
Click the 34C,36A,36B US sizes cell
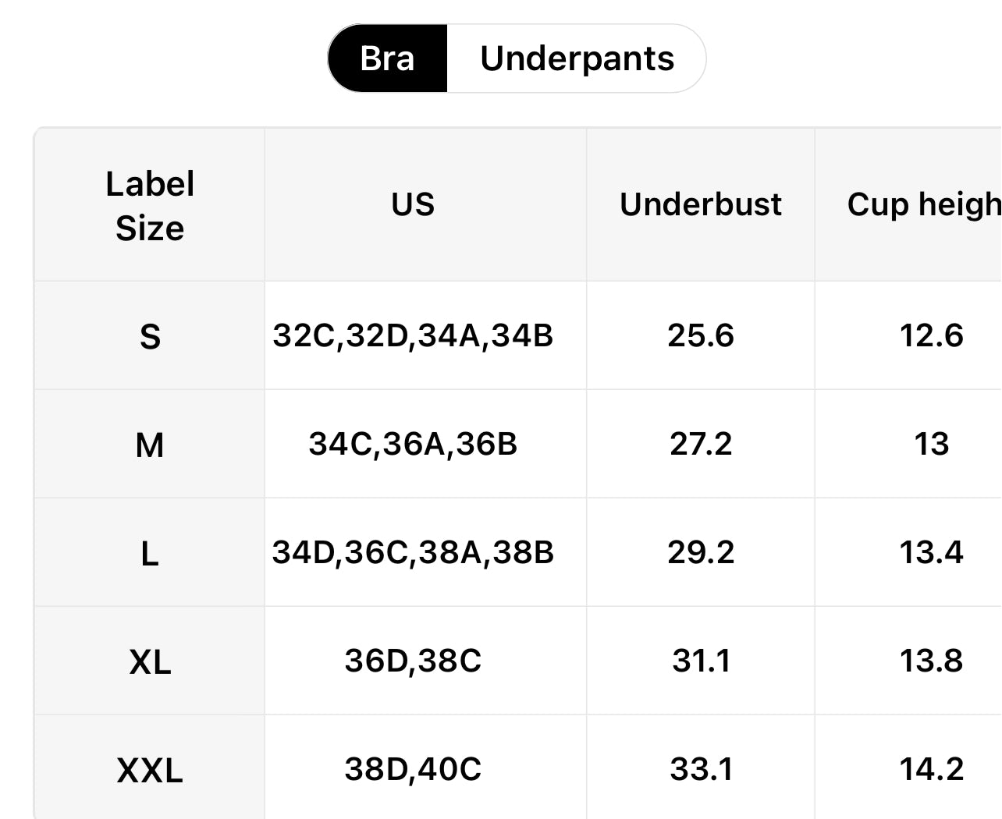[x=413, y=444]
